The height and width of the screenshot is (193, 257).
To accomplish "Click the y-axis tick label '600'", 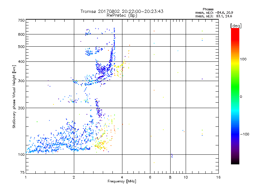I will 21,34.
